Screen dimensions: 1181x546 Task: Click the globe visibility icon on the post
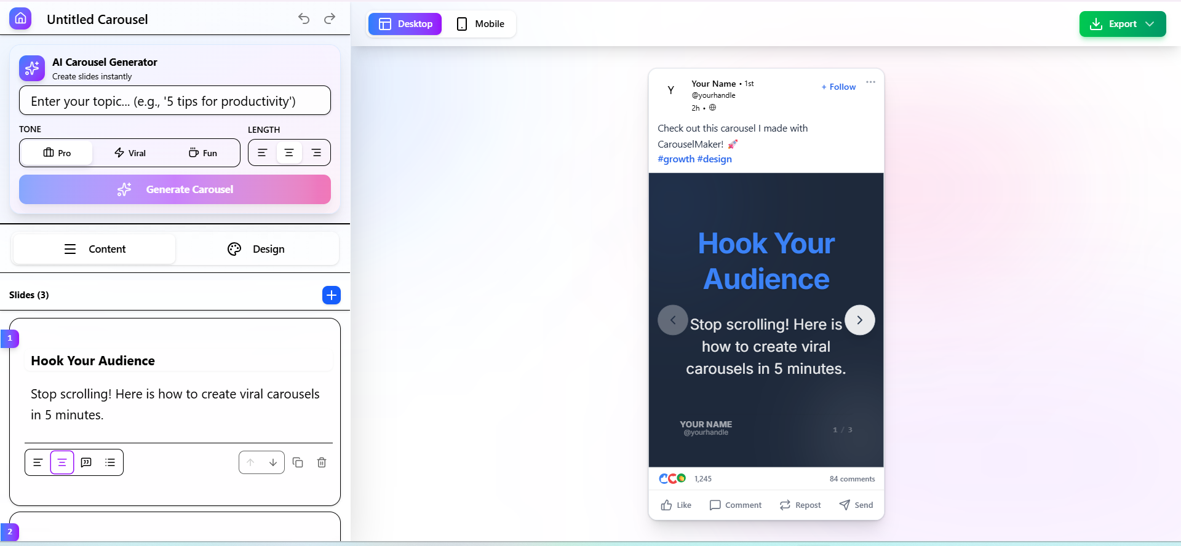click(x=712, y=108)
